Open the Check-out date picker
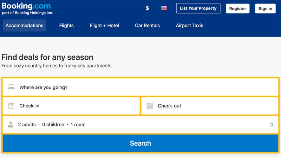Viewport: 281px width, 158px height. tap(210, 106)
